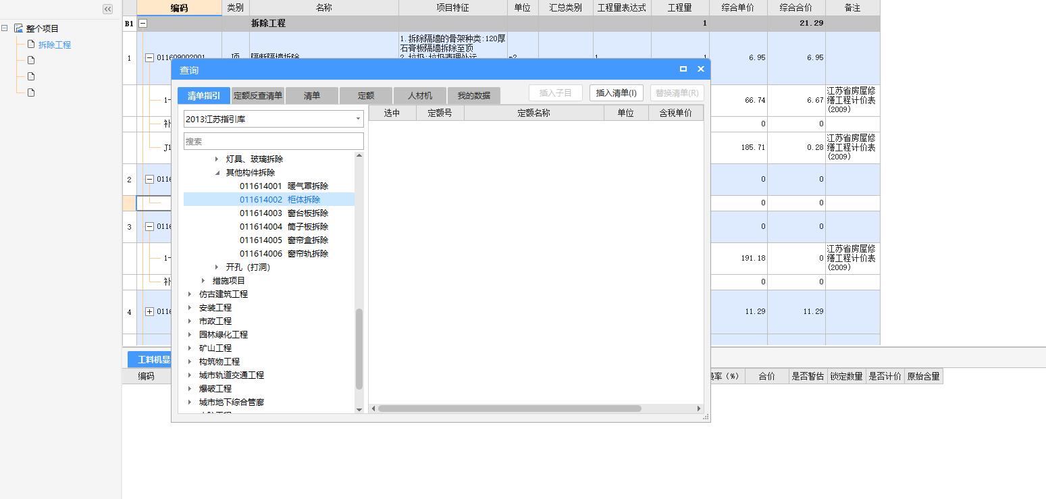Screen dimensions: 1046x499
Task: Switch to the 定额 tab
Action: coord(366,96)
